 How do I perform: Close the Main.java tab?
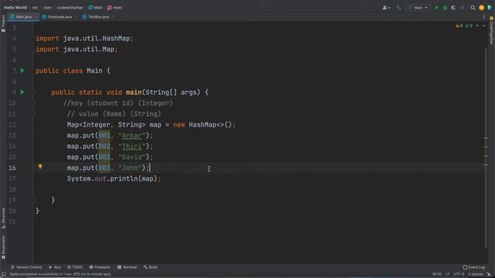[x=36, y=17]
